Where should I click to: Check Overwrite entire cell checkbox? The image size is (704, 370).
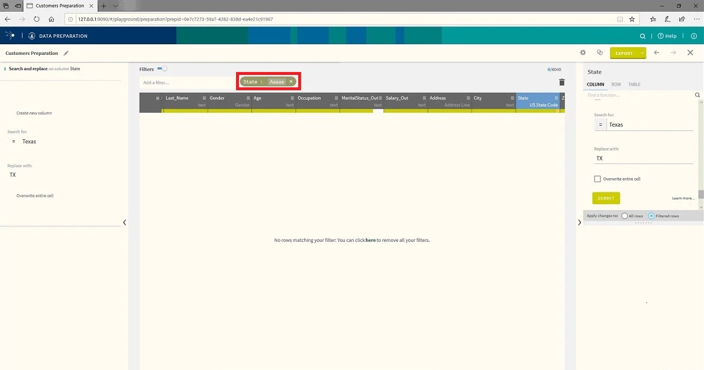[597, 179]
